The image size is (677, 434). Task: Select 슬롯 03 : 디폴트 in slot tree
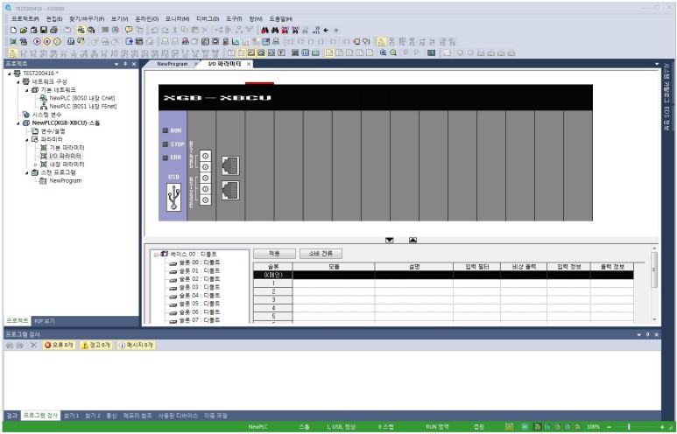[200, 287]
